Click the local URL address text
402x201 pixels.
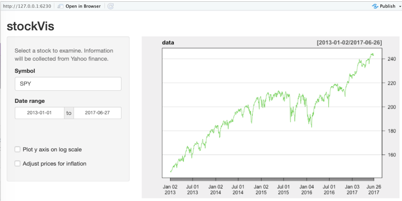pos(27,6)
